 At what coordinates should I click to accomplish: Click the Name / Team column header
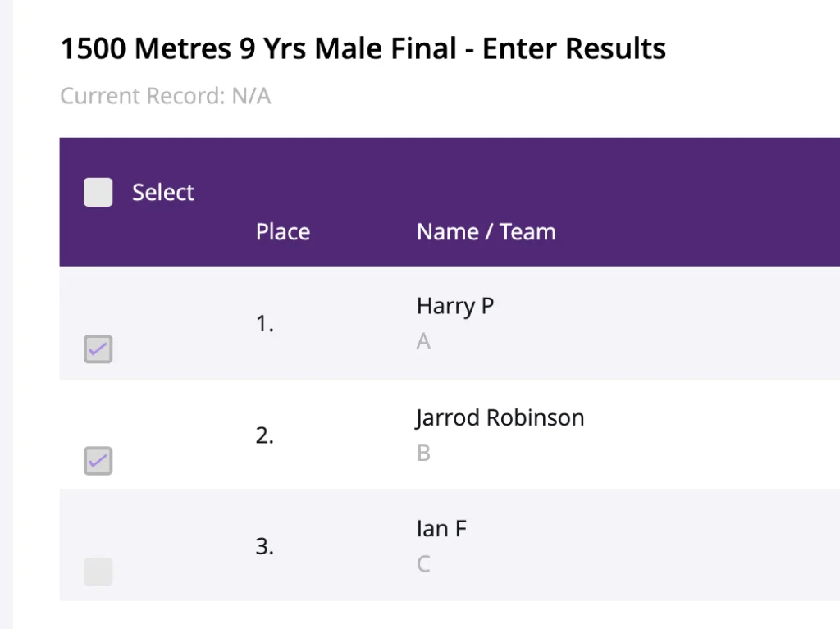tap(486, 232)
